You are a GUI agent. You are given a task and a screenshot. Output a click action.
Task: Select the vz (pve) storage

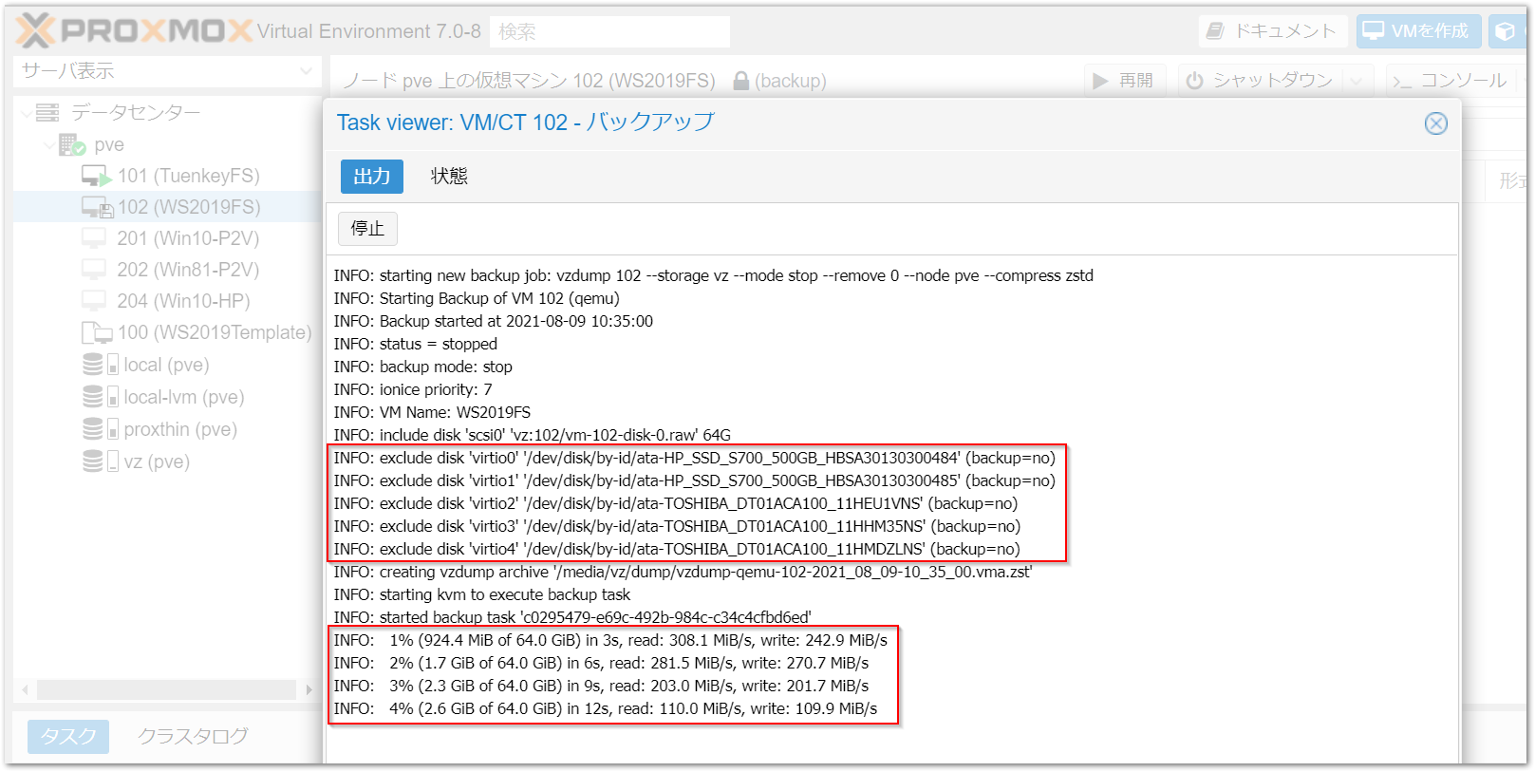(157, 461)
